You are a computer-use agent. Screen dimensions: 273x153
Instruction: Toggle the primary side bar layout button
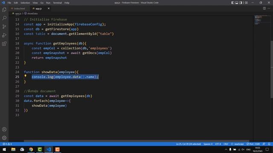233,3
